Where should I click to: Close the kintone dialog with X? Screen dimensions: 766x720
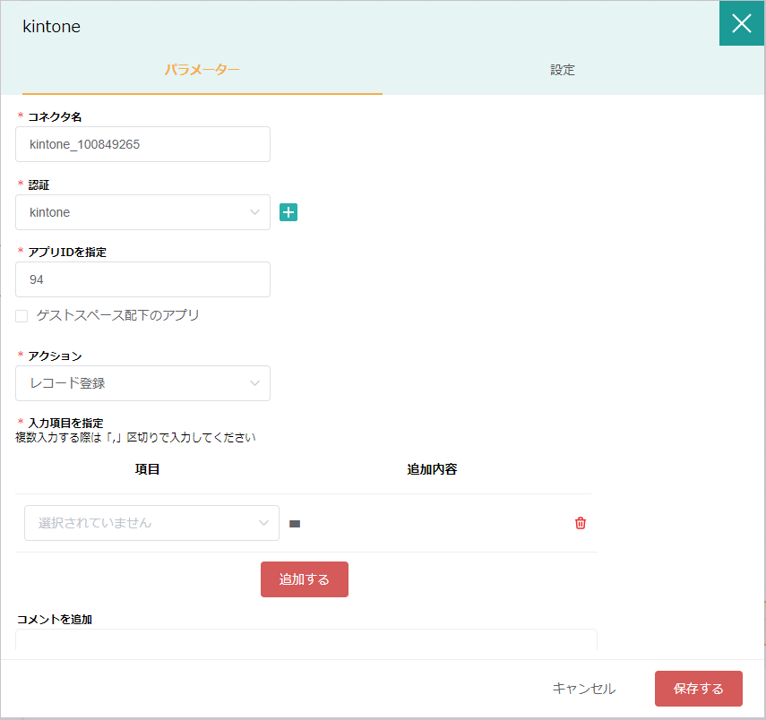tap(741, 23)
